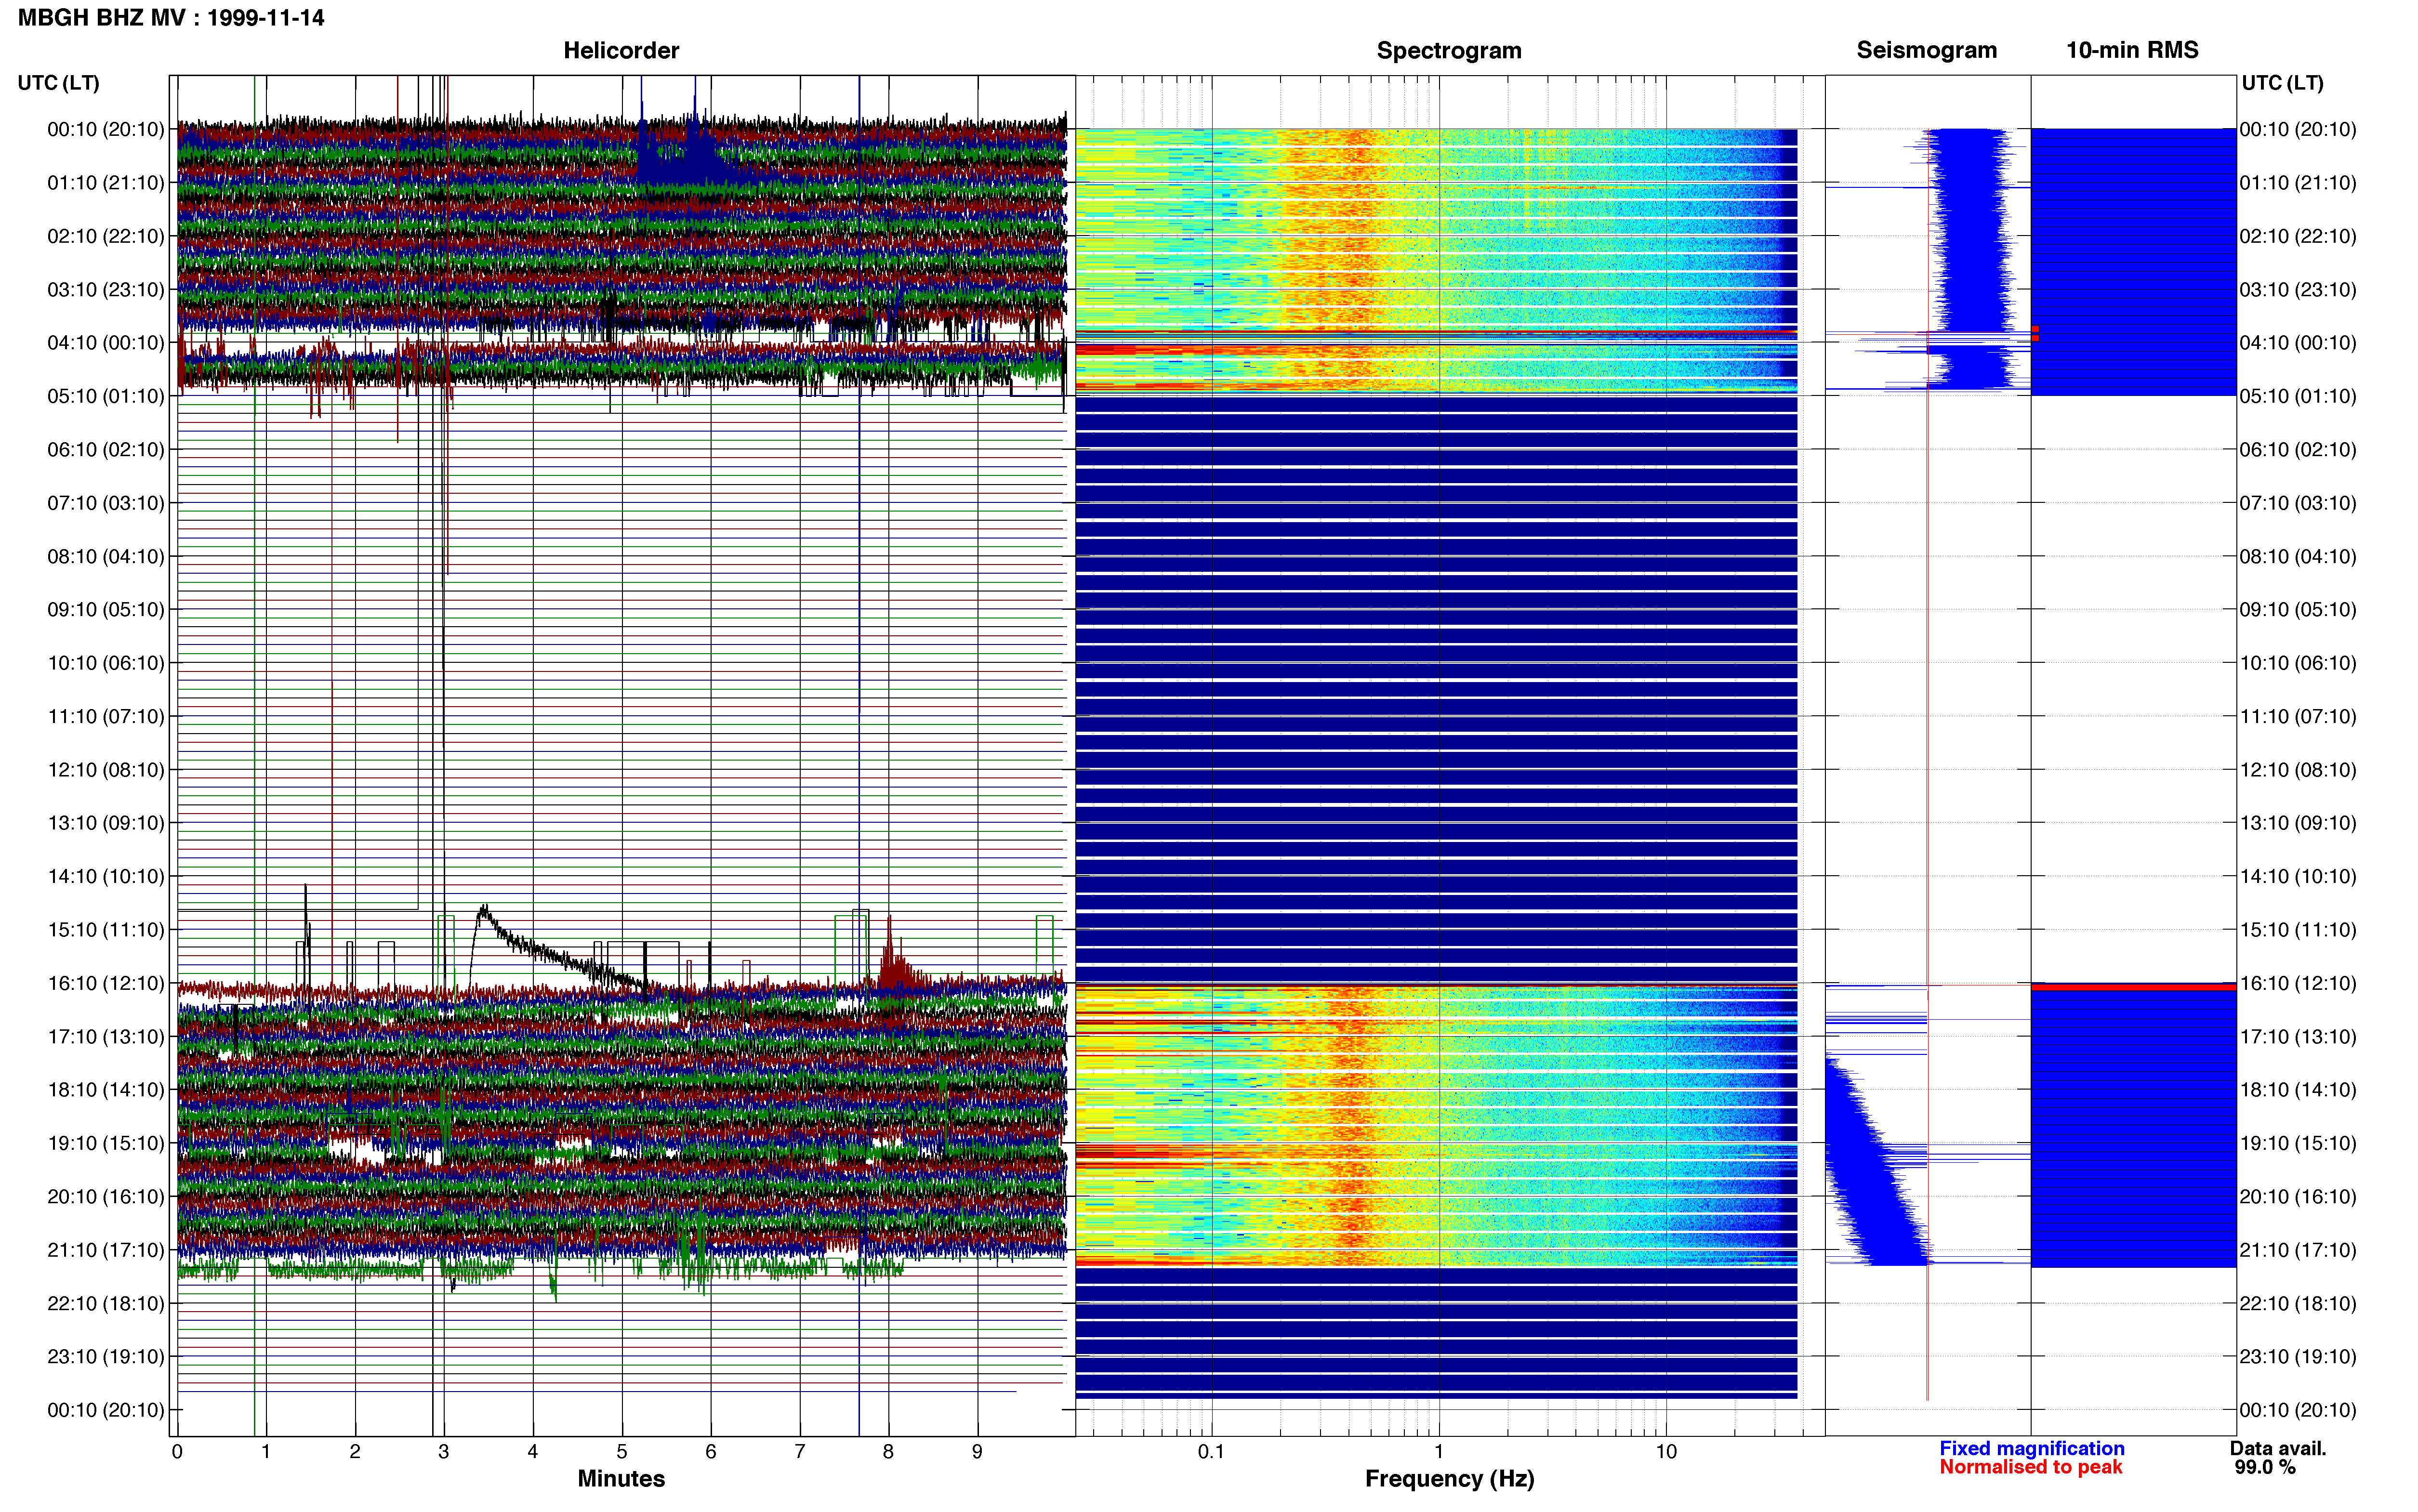Select the Frequency (Hz) axis label
Image resolution: width=2418 pixels, height=1512 pixels.
click(x=1449, y=1479)
